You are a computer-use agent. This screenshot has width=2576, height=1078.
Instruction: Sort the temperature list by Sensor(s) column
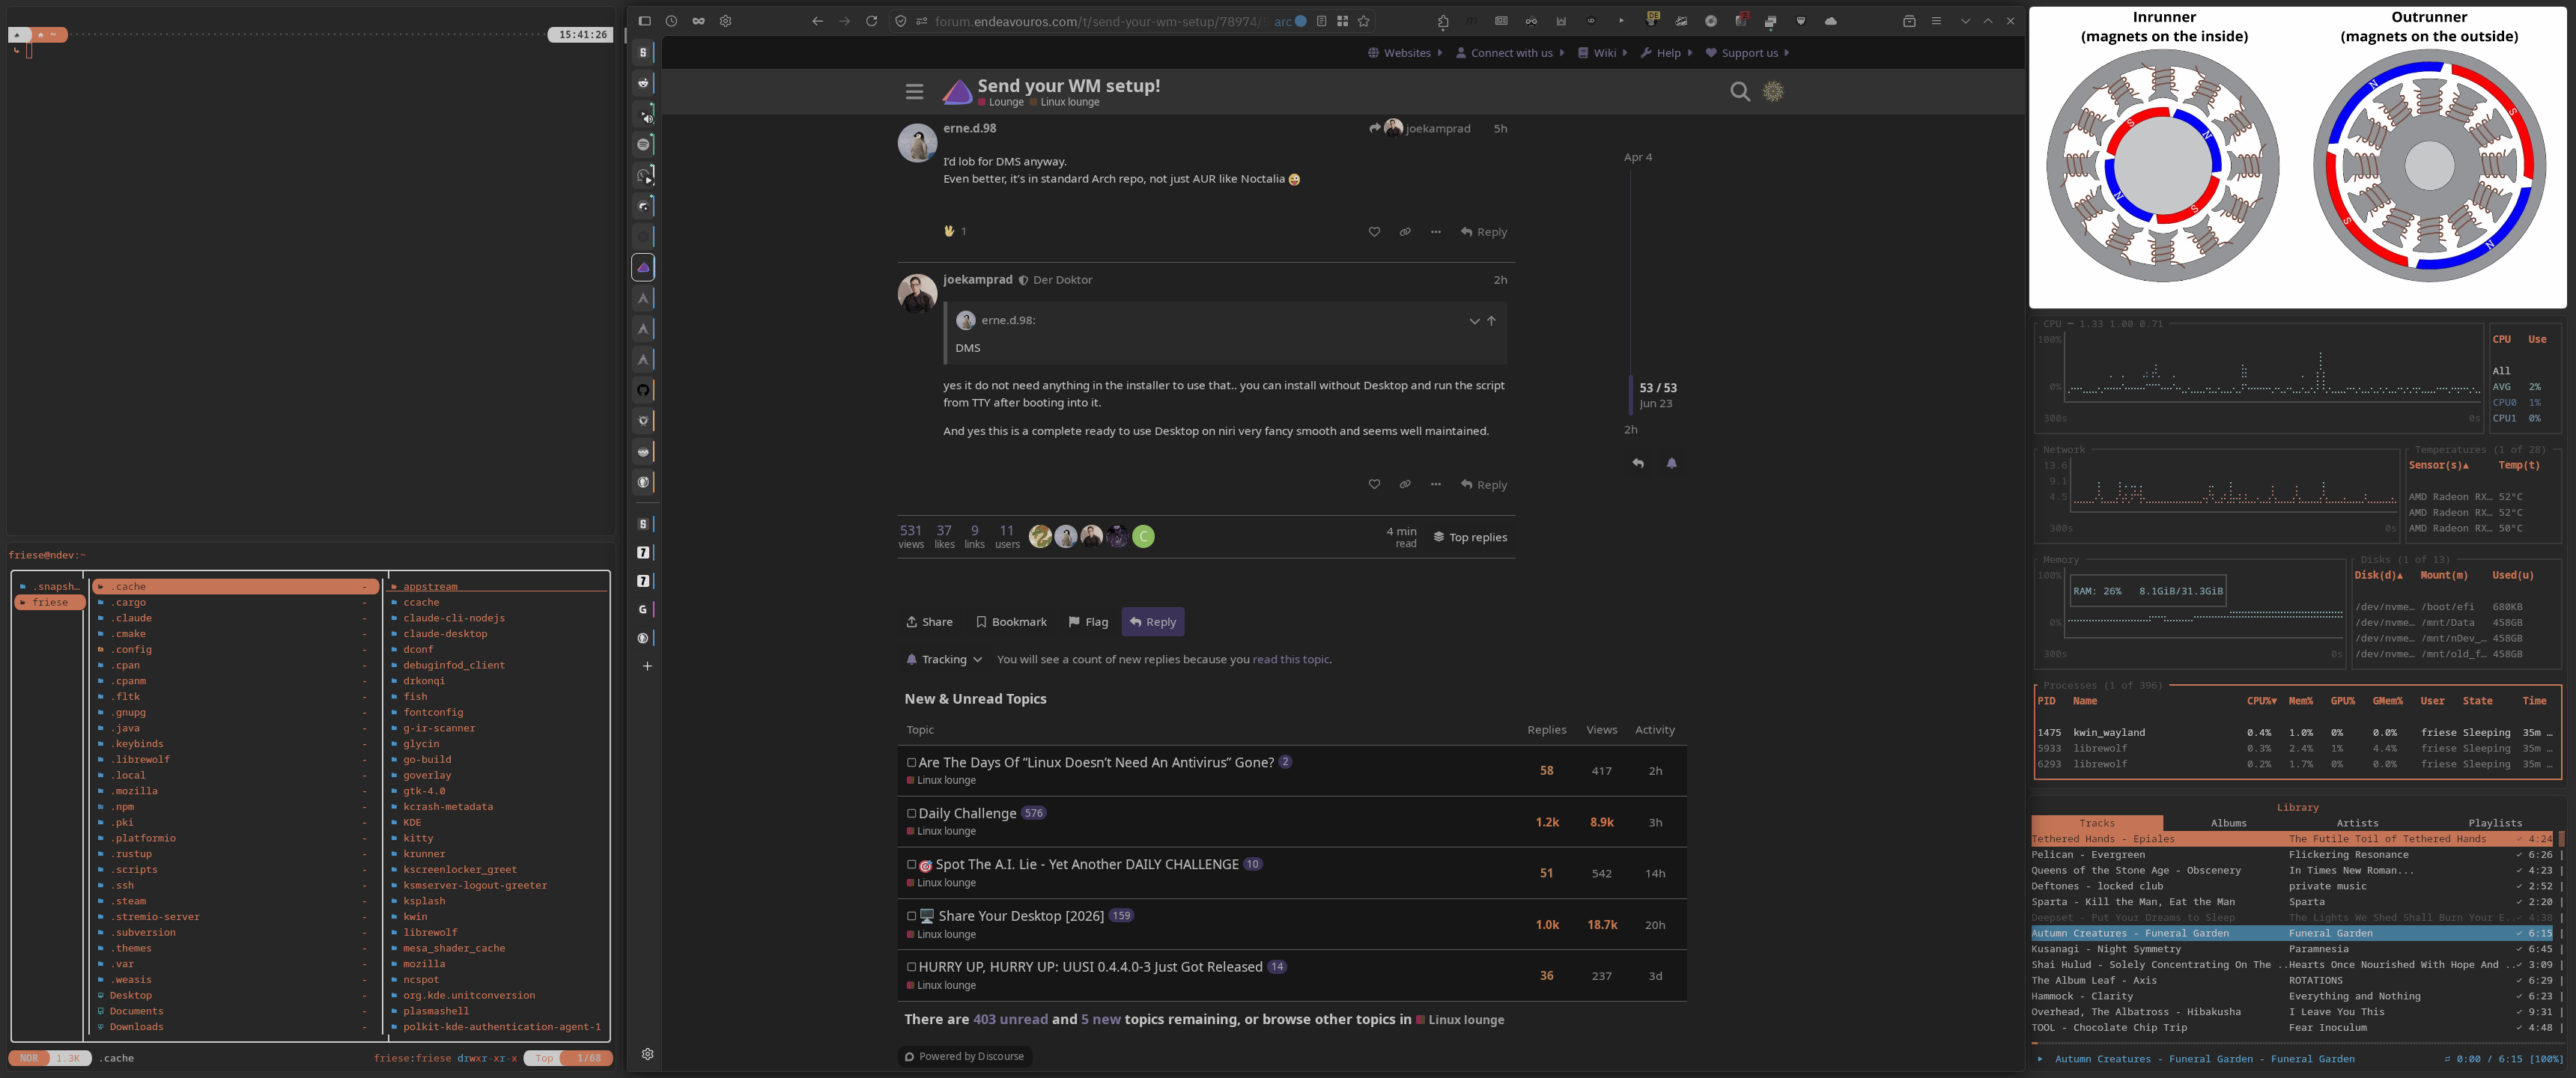click(2438, 466)
